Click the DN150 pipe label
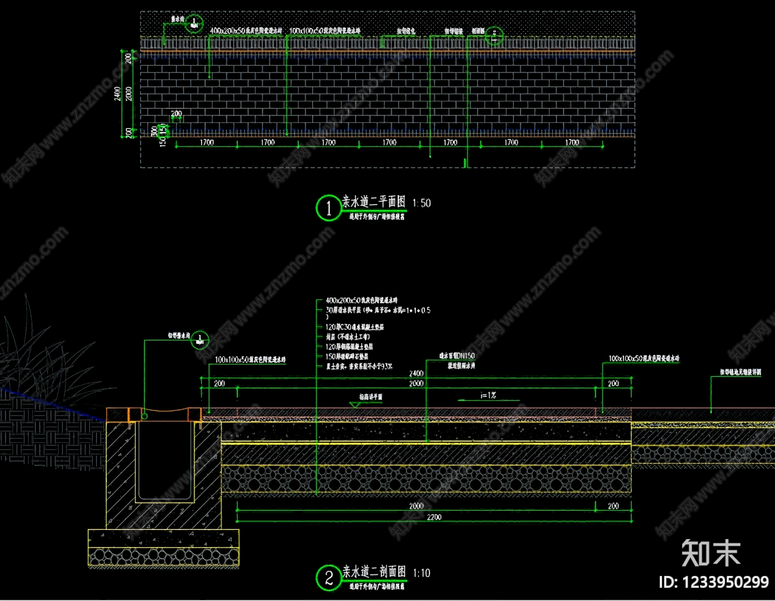This screenshot has width=775, height=601. coord(457,356)
